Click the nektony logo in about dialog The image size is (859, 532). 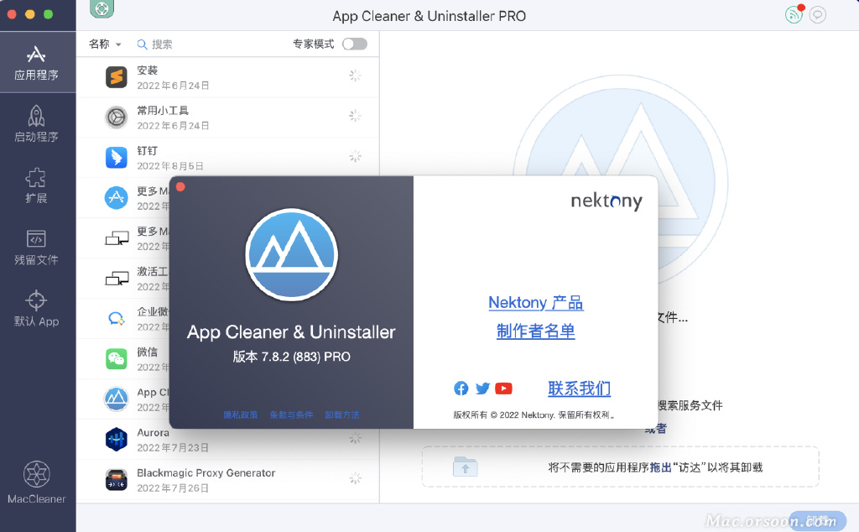(x=607, y=201)
